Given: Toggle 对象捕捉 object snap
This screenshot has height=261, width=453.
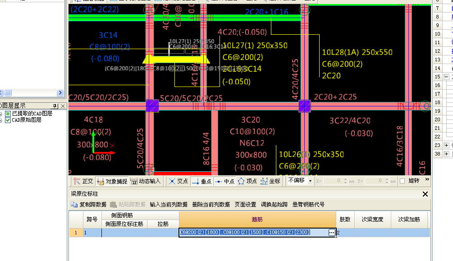Looking at the screenshot, I should click(112, 181).
